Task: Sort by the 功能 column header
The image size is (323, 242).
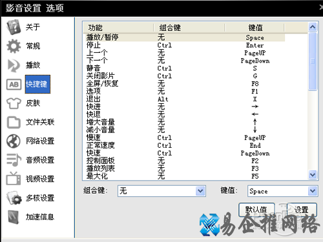Action: tap(118, 28)
